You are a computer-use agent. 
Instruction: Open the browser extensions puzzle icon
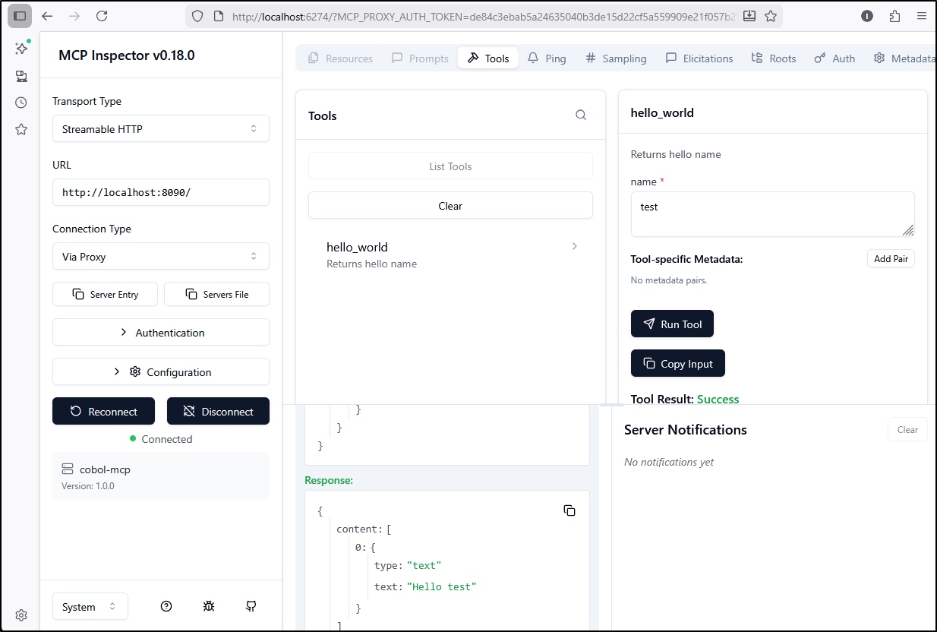pyautogui.click(x=894, y=16)
